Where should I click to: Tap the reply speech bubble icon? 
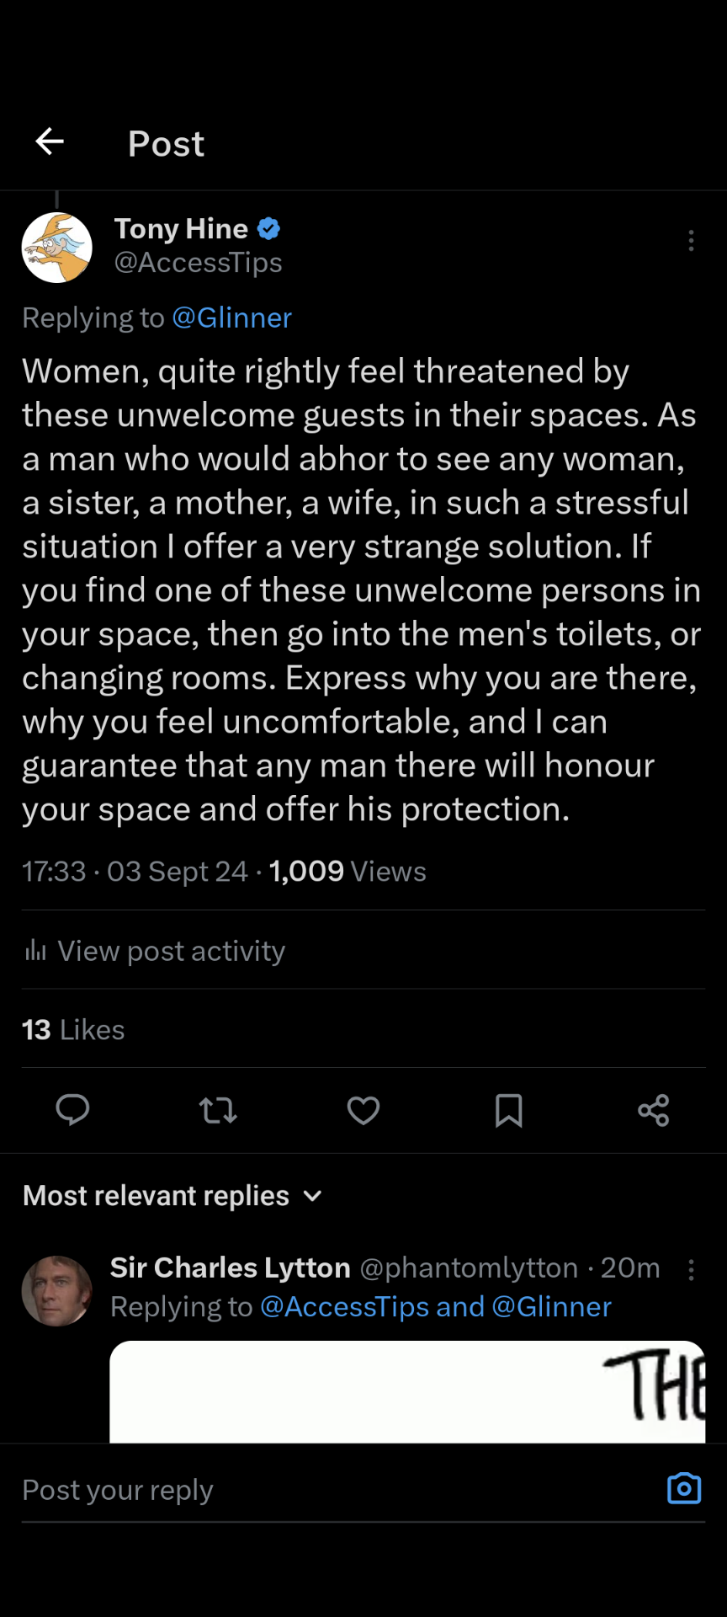coord(72,1110)
